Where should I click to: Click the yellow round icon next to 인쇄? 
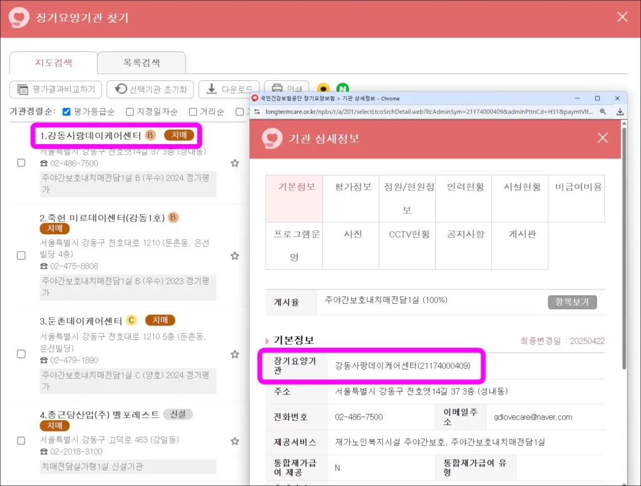point(324,88)
